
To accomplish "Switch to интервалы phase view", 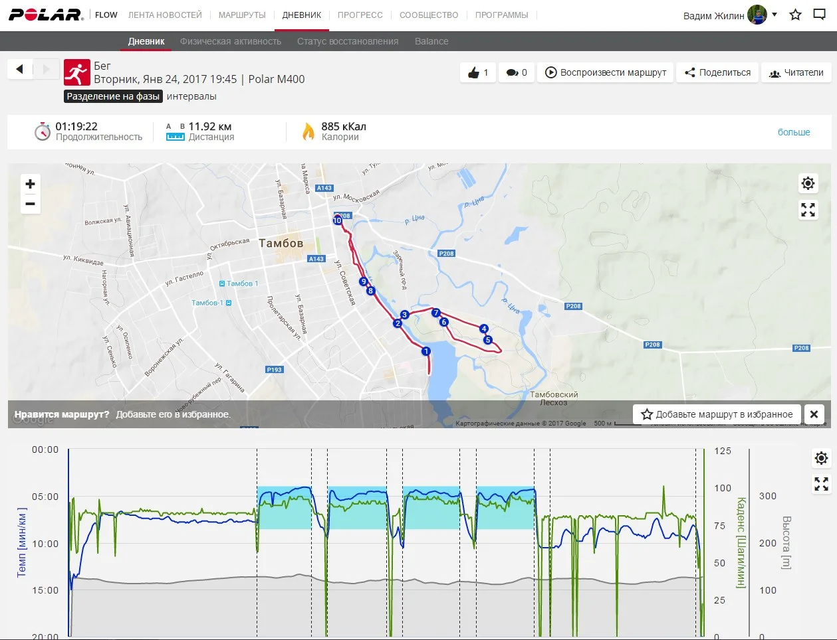I will tap(191, 96).
